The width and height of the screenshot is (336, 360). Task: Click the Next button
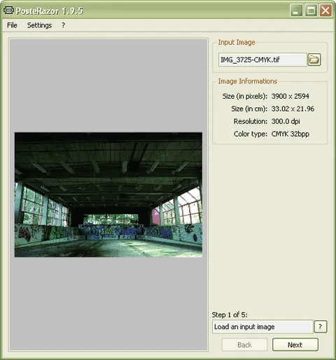295,345
